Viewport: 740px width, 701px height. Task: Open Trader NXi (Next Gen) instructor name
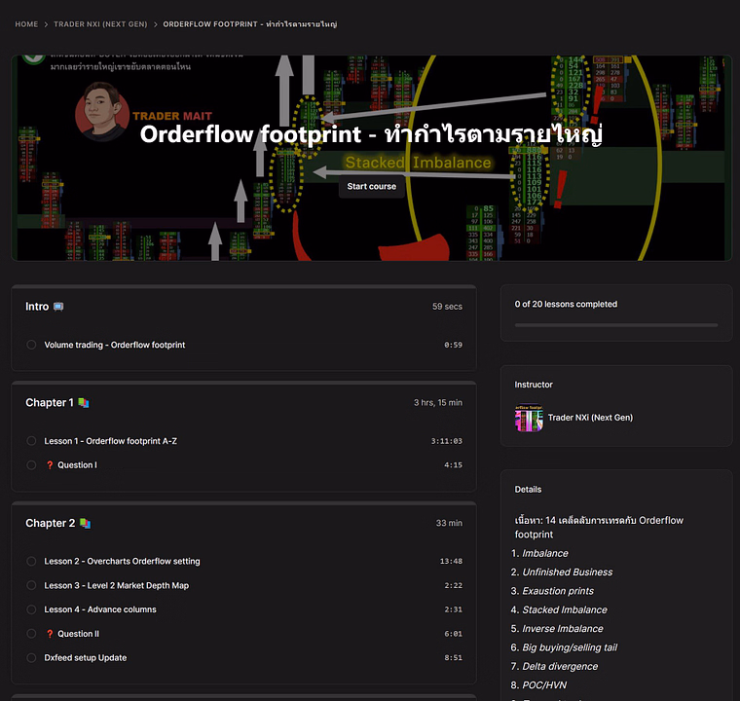(x=590, y=418)
